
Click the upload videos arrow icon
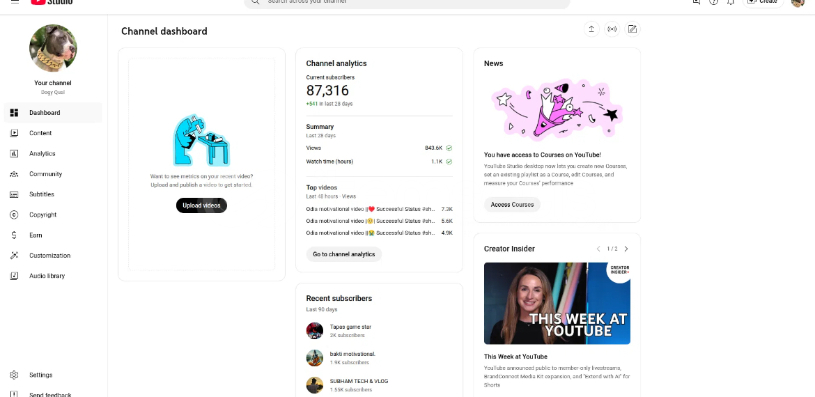(x=591, y=29)
